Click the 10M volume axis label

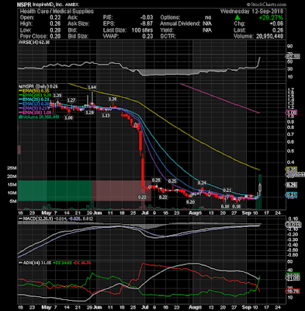(12, 193)
